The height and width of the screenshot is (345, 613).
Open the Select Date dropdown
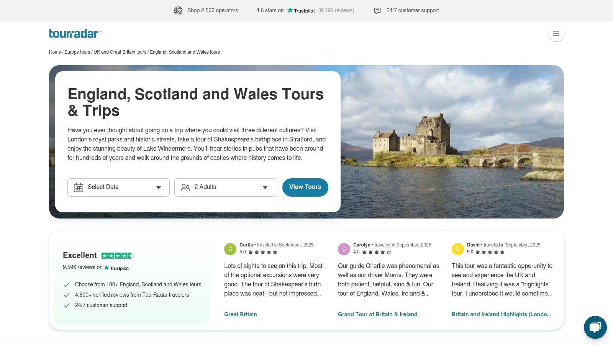tap(118, 187)
